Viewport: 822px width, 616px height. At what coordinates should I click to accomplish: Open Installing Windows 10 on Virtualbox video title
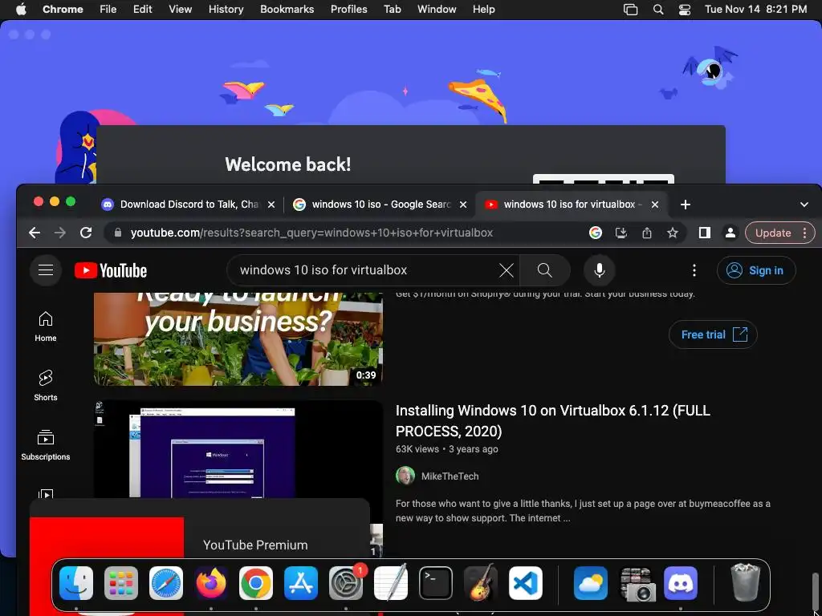coord(552,420)
